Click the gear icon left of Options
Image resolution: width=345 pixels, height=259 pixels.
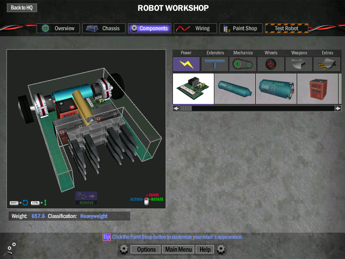tap(124, 249)
